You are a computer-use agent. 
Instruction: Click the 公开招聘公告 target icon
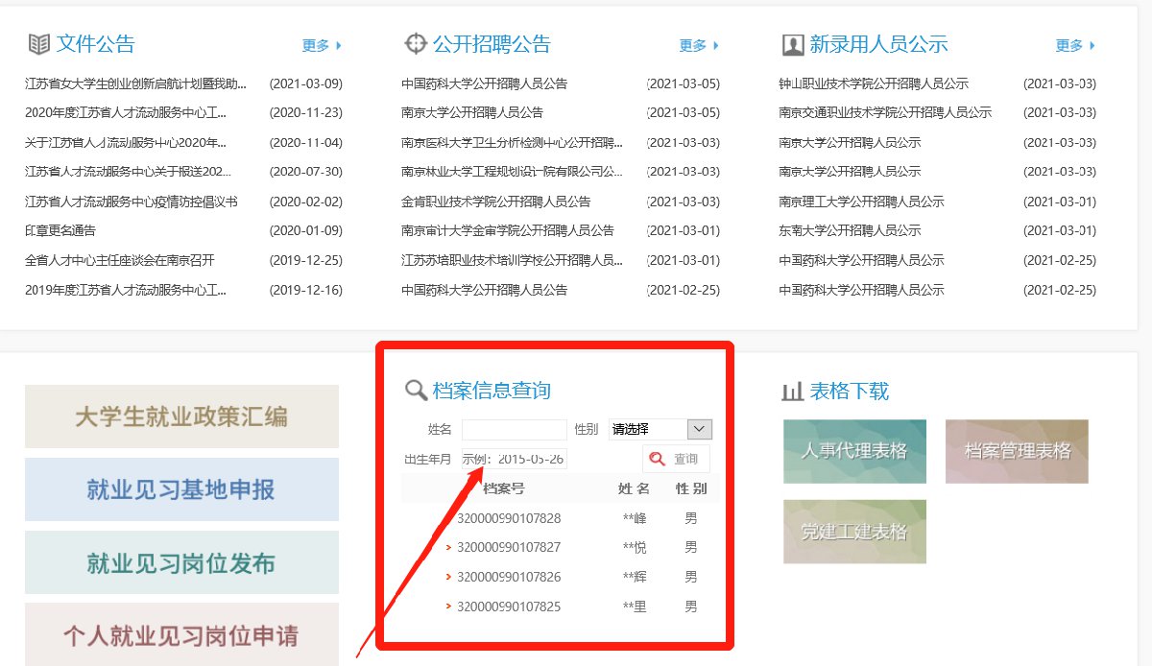coord(415,44)
